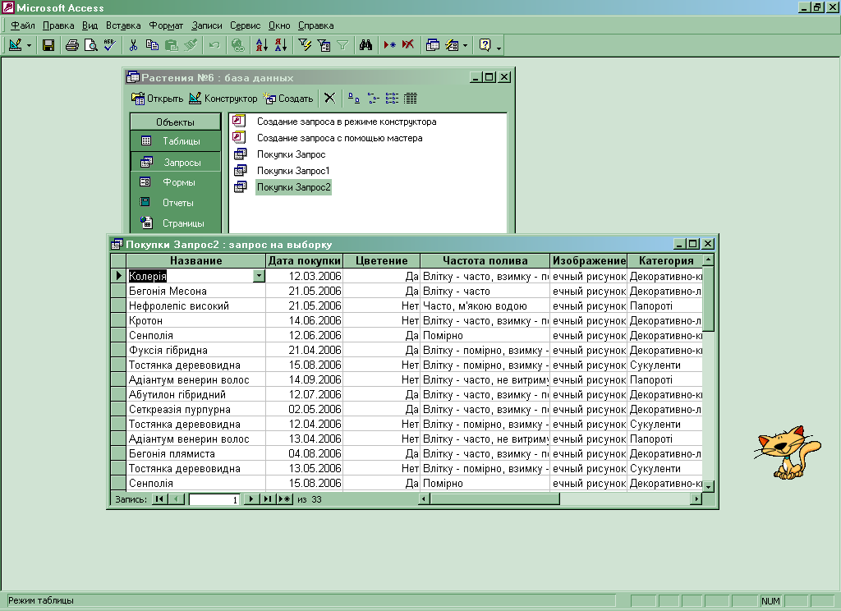The image size is (841, 611).
Task: Click the Copy icon
Action: coord(152,45)
